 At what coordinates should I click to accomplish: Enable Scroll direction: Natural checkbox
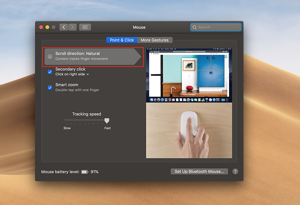[50, 56]
